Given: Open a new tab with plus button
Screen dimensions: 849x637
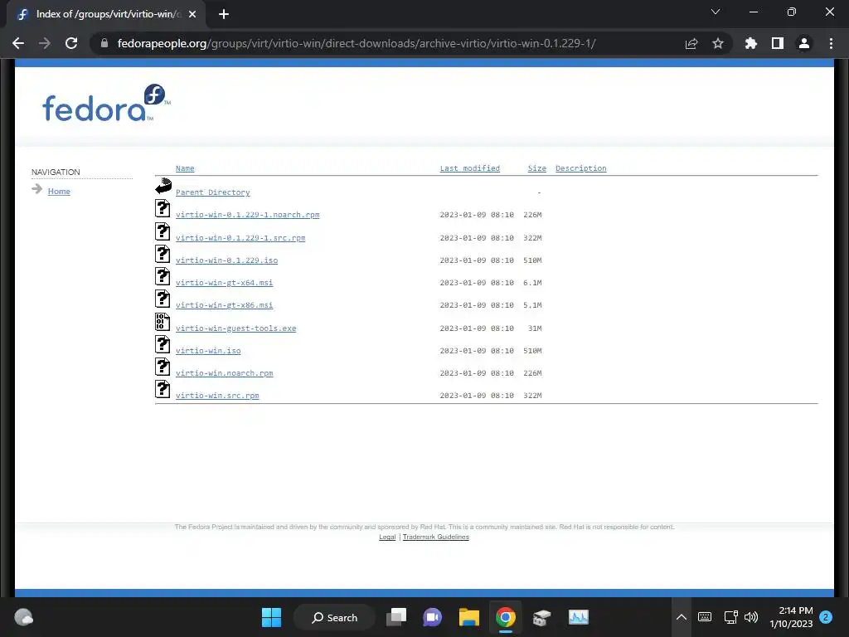Looking at the screenshot, I should click(x=224, y=14).
